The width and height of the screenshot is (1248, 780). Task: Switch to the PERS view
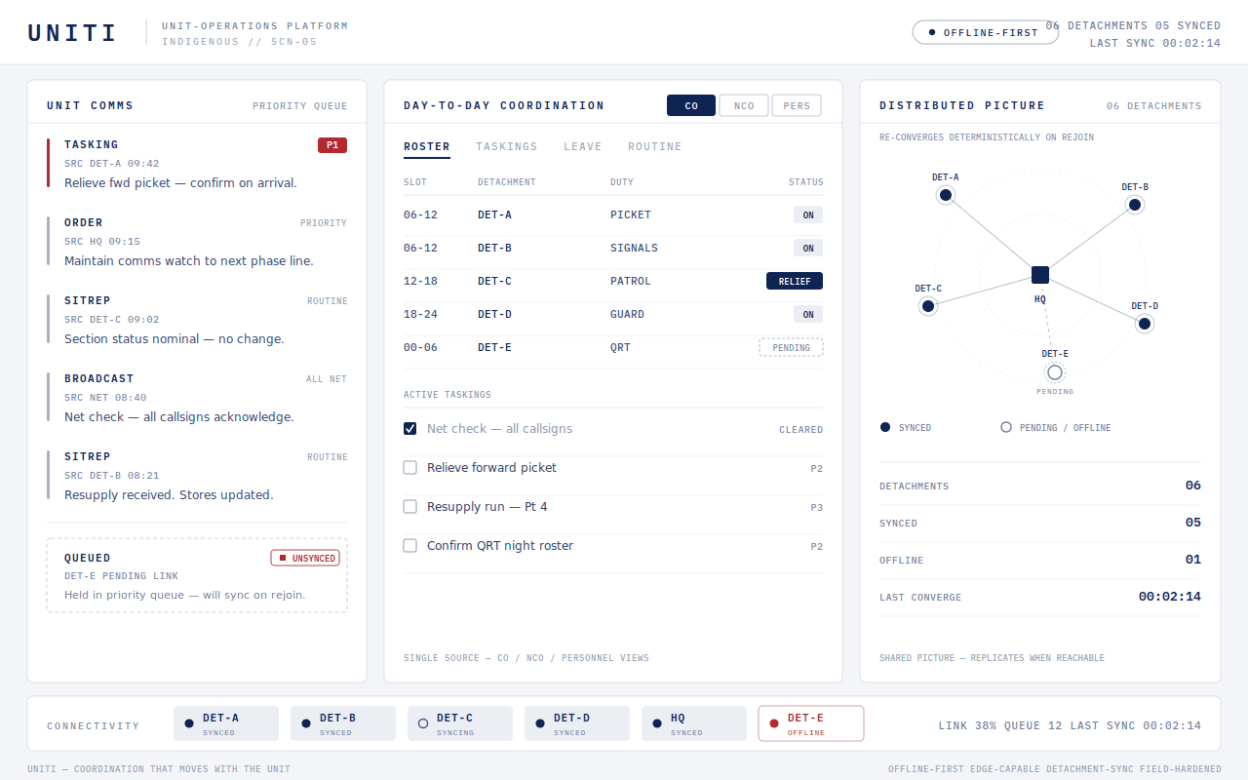797,105
